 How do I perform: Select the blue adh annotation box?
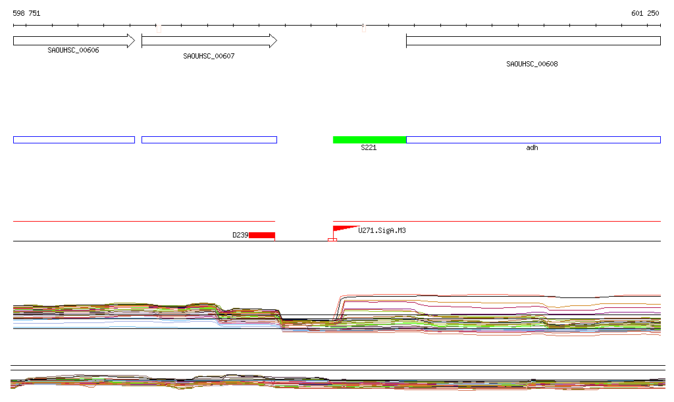point(533,139)
